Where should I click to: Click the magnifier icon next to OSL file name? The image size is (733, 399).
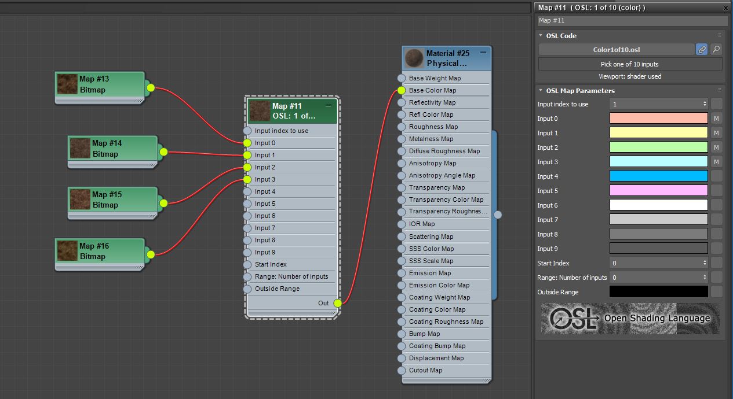coord(717,50)
